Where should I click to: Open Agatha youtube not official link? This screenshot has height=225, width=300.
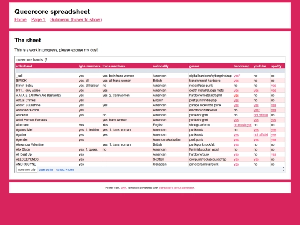pos(261,134)
